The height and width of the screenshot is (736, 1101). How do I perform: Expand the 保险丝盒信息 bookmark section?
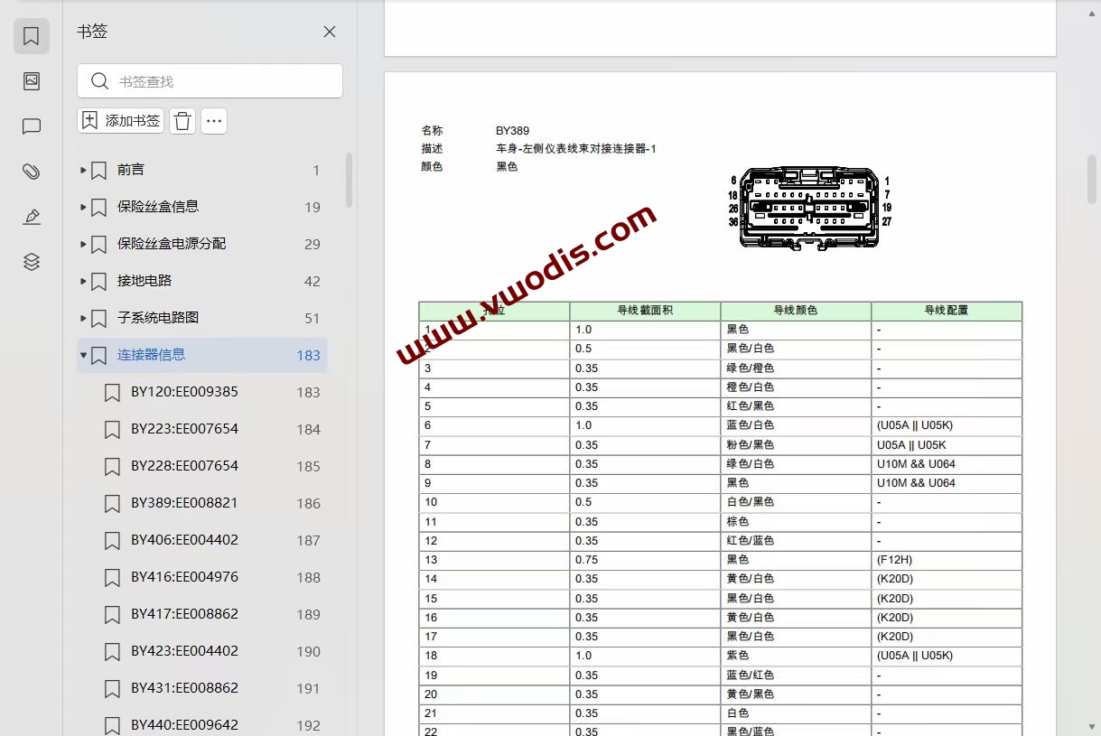82,207
